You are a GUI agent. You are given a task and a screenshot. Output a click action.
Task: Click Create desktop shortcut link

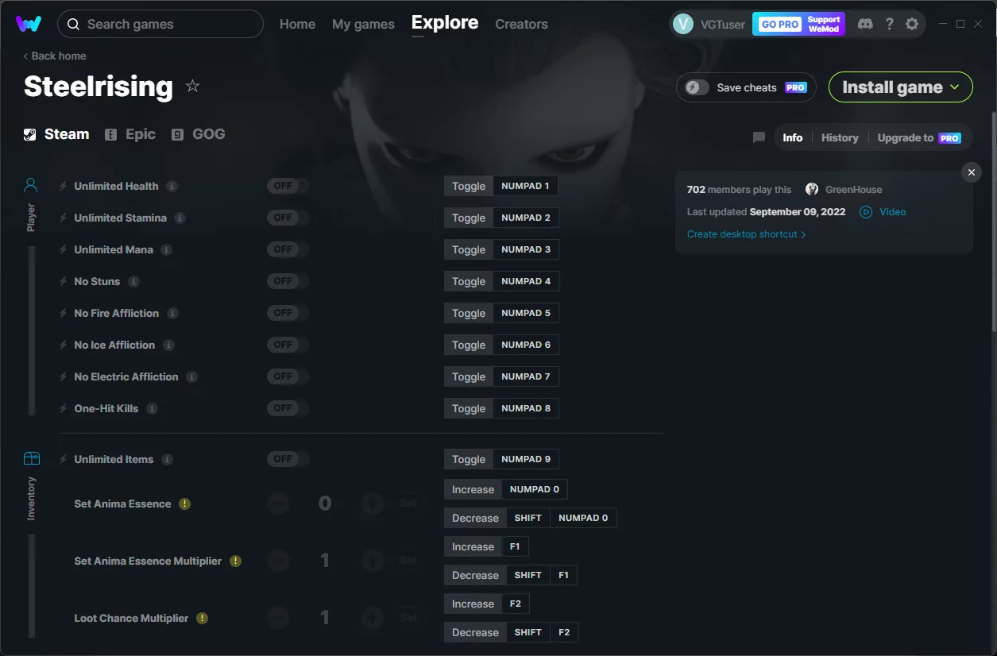tap(747, 234)
